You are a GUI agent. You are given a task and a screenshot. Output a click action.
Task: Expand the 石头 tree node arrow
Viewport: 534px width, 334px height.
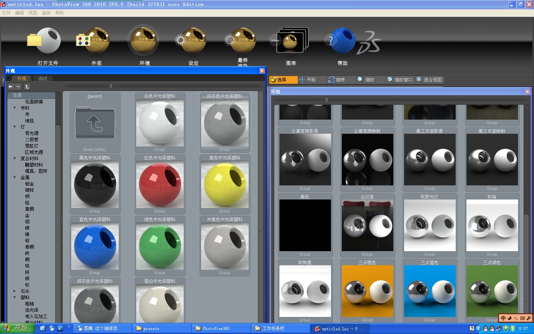point(14,291)
